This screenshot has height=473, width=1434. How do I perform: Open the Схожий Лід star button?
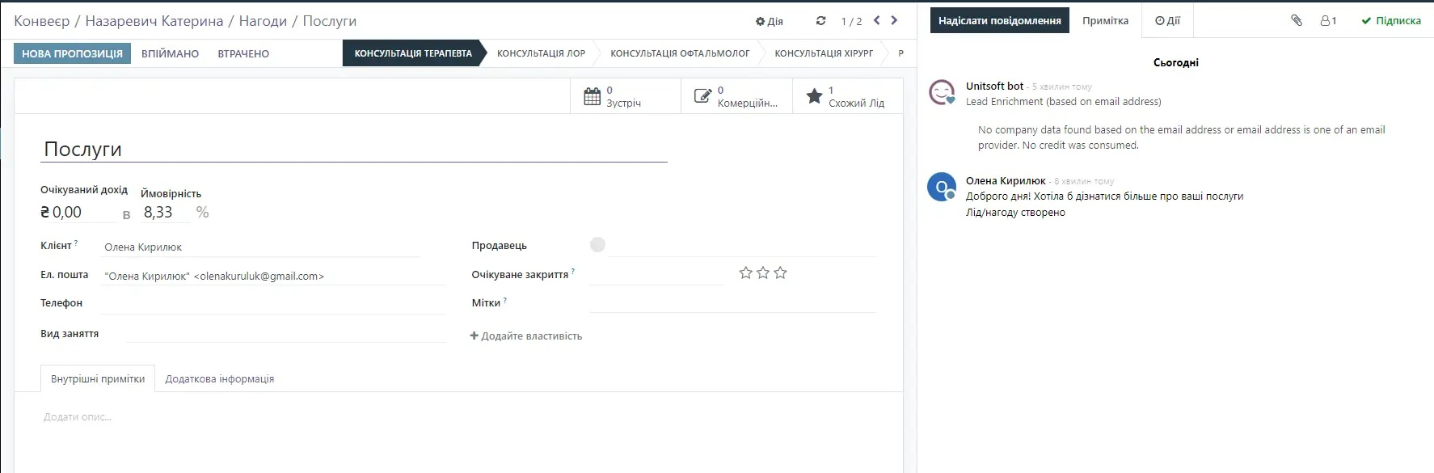(846, 96)
